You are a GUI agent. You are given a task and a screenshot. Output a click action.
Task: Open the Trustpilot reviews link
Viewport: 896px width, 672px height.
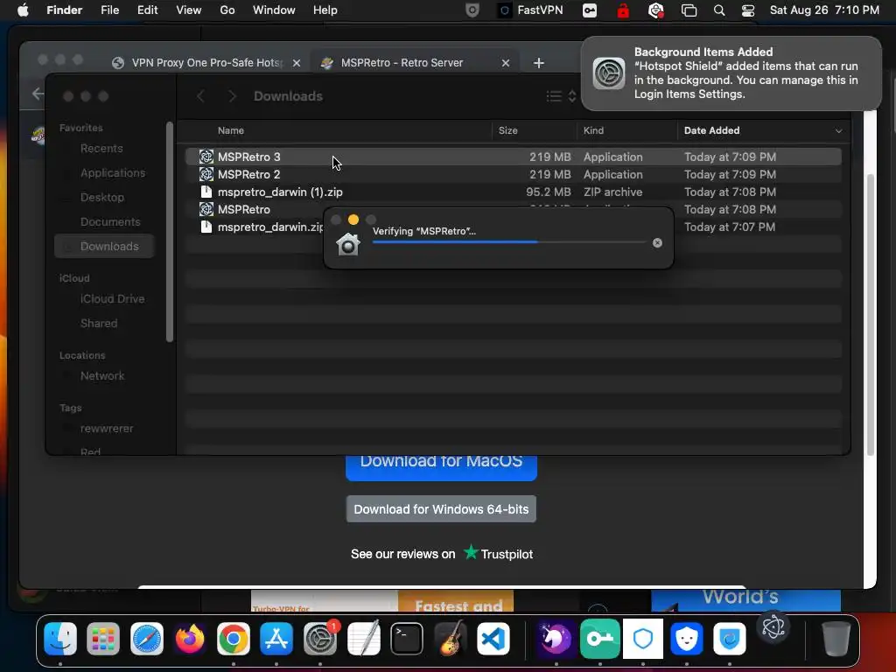pyautogui.click(x=498, y=554)
